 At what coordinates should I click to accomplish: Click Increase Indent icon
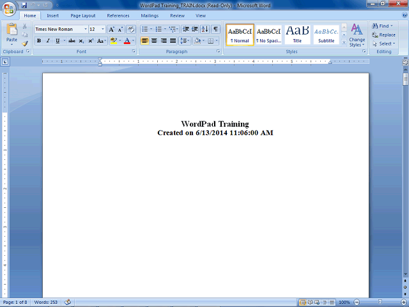pyautogui.click(x=195, y=29)
